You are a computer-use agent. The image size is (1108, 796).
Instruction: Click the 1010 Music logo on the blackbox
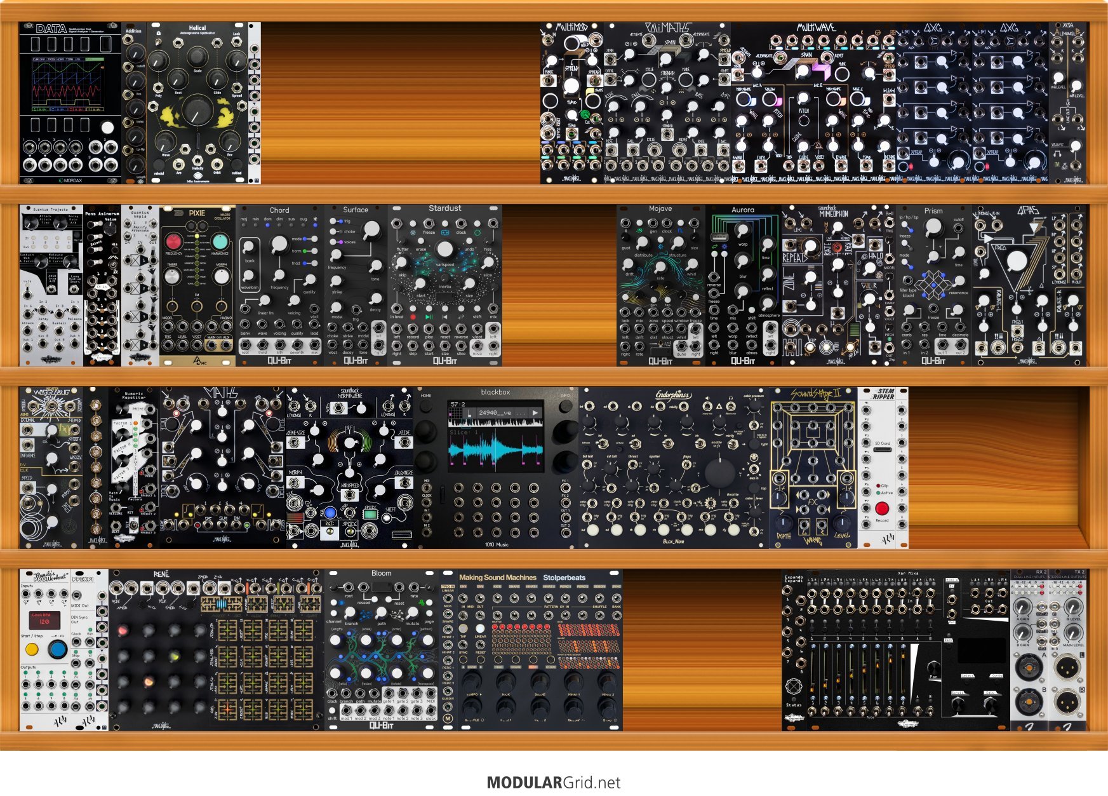pyautogui.click(x=497, y=544)
